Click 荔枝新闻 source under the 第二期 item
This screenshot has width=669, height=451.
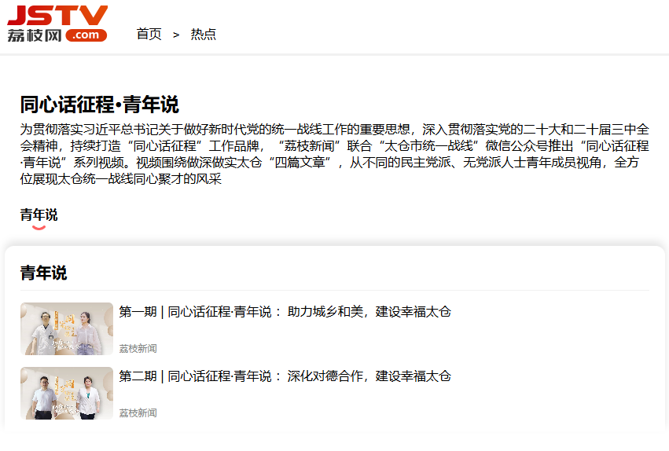click(138, 413)
